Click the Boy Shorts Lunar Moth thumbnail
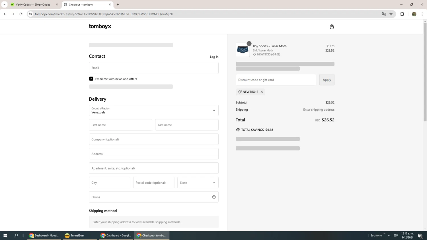The height and width of the screenshot is (240, 427). (243, 50)
